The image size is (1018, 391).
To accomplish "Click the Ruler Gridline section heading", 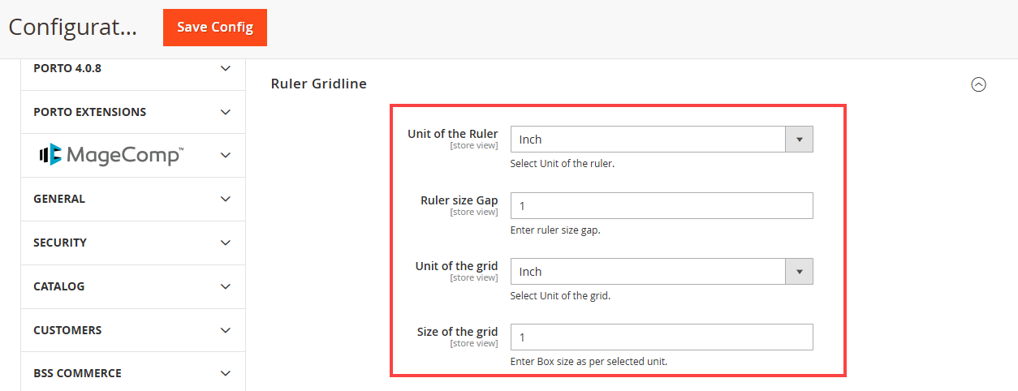I will tap(319, 84).
